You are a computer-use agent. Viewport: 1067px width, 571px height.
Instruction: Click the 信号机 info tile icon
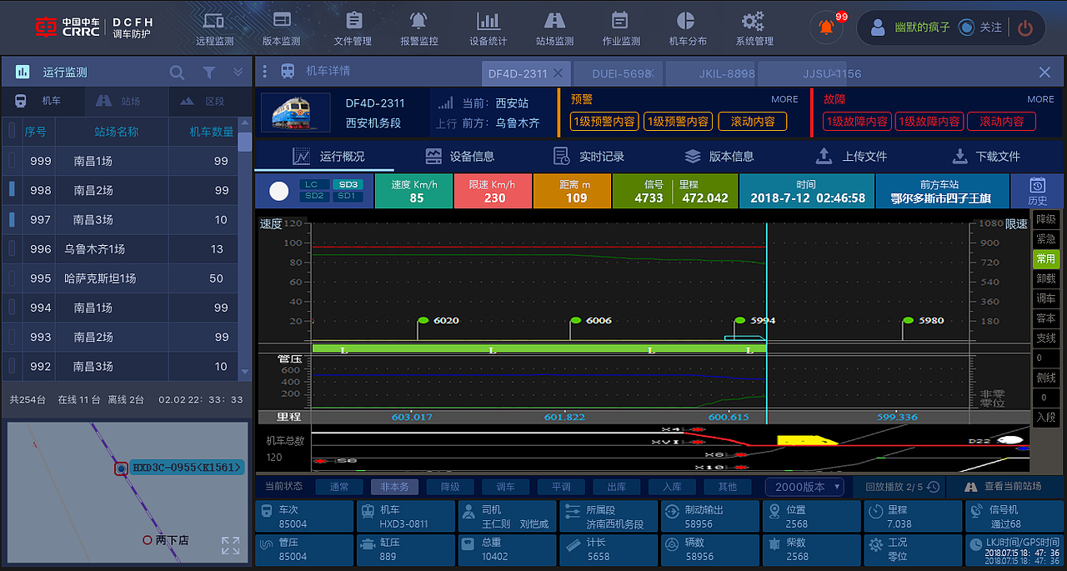coord(976,510)
